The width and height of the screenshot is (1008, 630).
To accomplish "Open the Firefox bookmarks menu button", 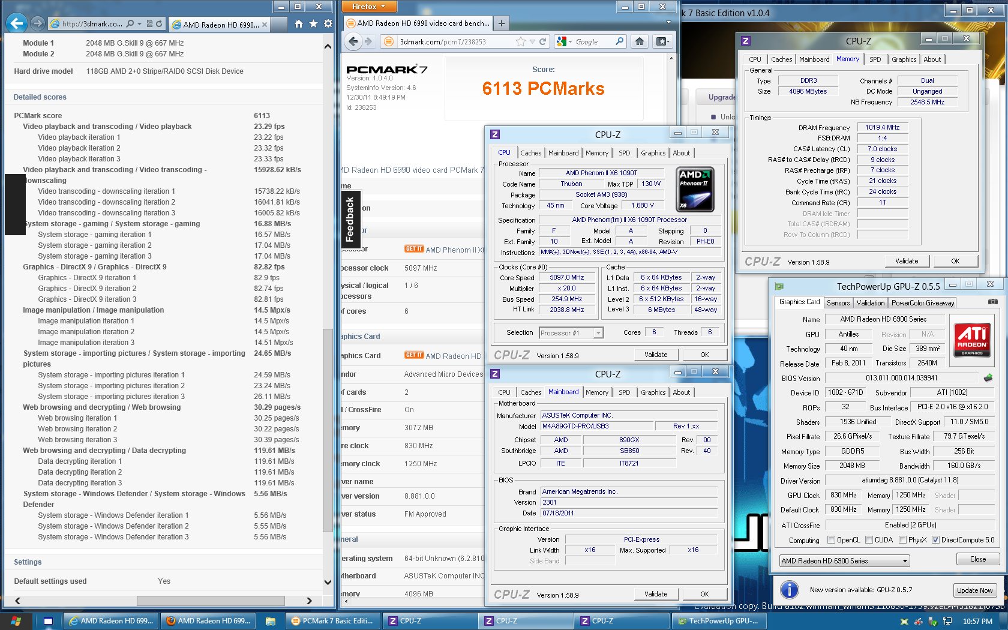I will 662,41.
